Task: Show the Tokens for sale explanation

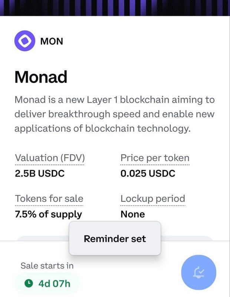Action: [49, 198]
